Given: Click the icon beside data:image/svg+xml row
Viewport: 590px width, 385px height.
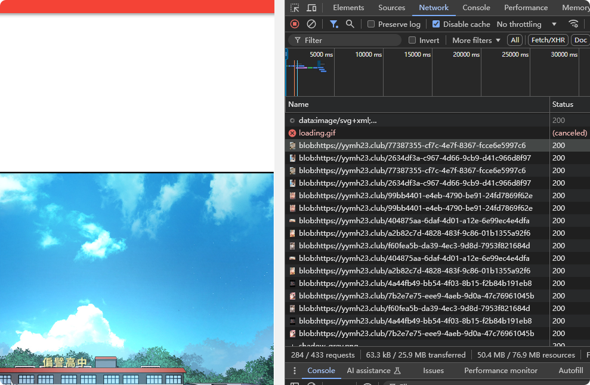Looking at the screenshot, I should click(292, 121).
